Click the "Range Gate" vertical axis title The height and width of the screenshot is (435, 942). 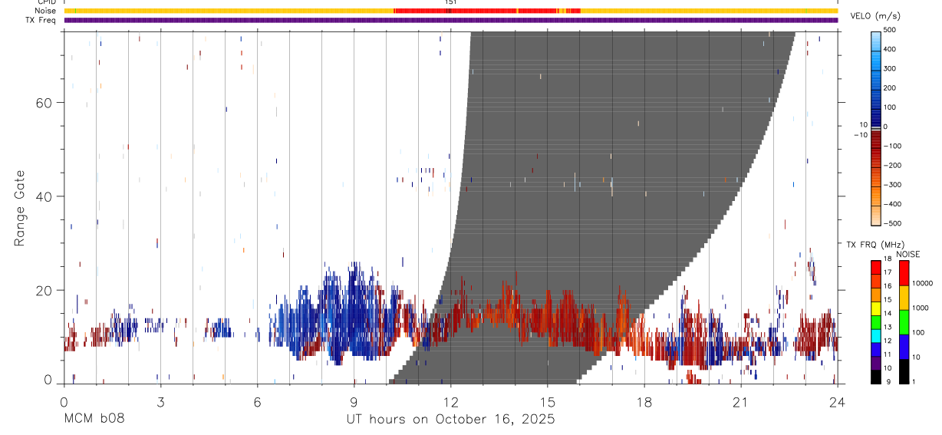(x=20, y=209)
